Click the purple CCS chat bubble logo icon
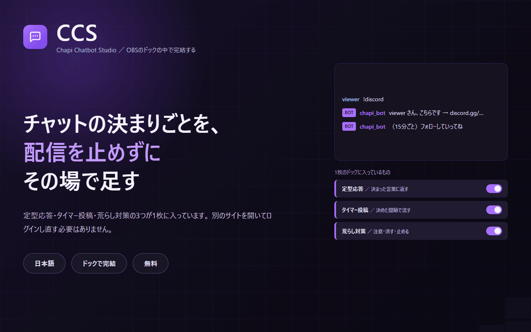 coord(35,37)
